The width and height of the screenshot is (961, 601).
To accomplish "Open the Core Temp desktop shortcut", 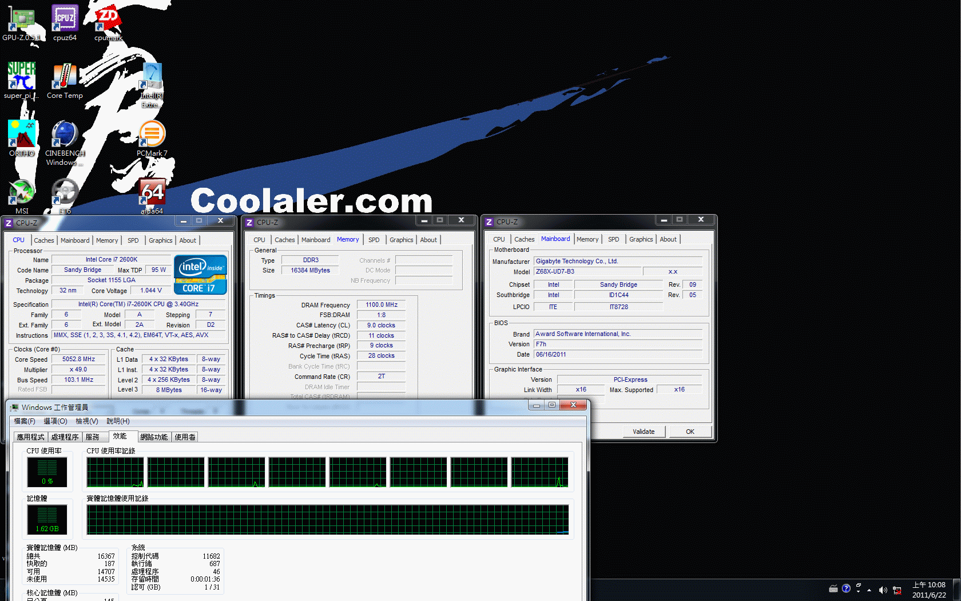I will [x=65, y=81].
